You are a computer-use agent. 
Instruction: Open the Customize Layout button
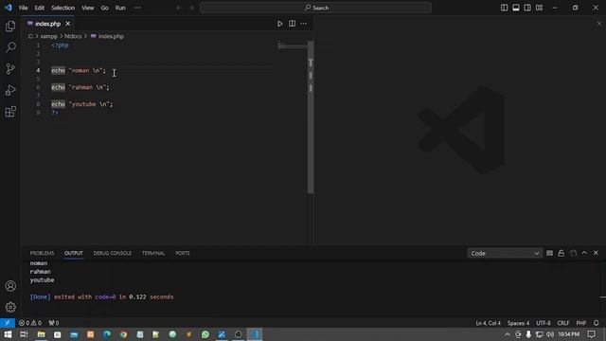(539, 8)
